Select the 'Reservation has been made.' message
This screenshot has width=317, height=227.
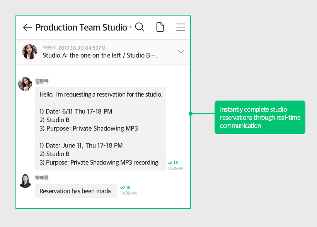(x=76, y=191)
